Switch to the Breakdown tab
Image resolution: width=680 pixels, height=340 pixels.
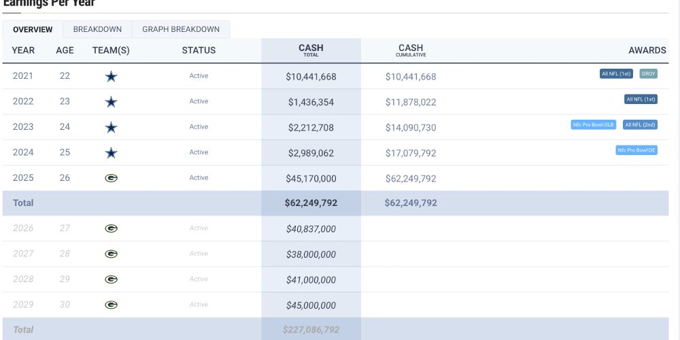(97, 29)
